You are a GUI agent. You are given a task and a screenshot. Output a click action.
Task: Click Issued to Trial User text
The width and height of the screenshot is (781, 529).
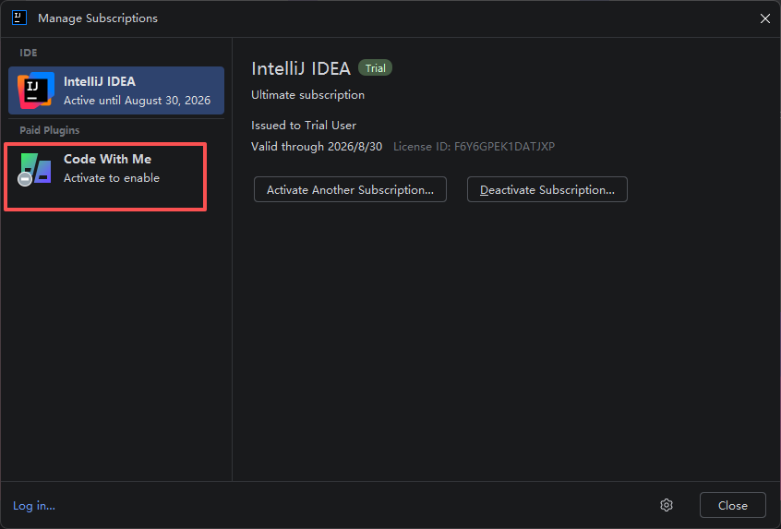tap(304, 125)
